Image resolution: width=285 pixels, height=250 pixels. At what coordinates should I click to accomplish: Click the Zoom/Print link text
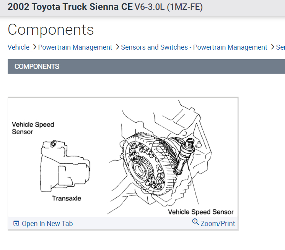coord(218,224)
